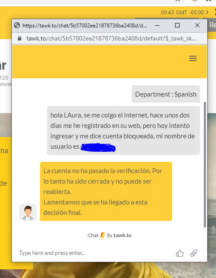The height and width of the screenshot is (278, 216).
Task: Click the tawk.to lightning bolt logo
Action: (x=103, y=235)
